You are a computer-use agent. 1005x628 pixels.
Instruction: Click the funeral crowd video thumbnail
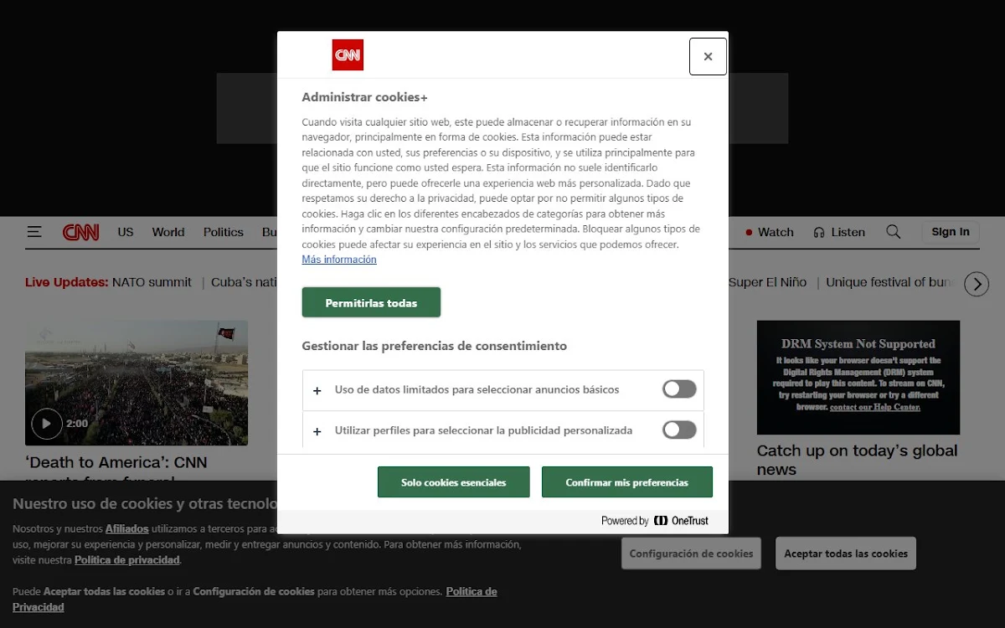click(x=137, y=383)
